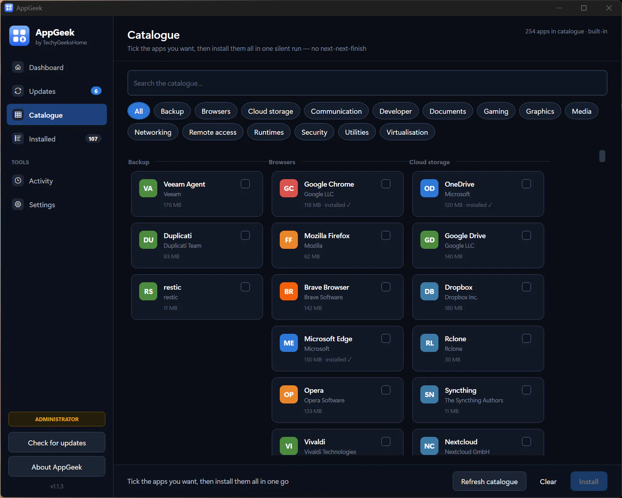
Task: Click the Installed count badge 107
Action: point(93,139)
